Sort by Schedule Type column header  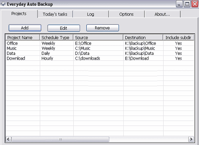coord(57,37)
